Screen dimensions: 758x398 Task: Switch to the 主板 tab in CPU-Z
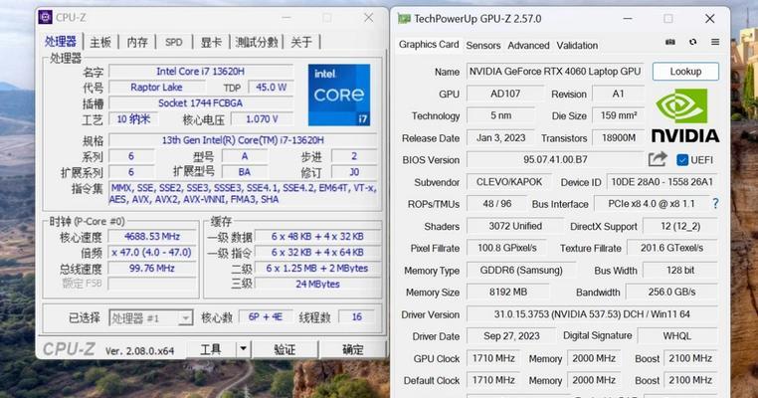100,42
